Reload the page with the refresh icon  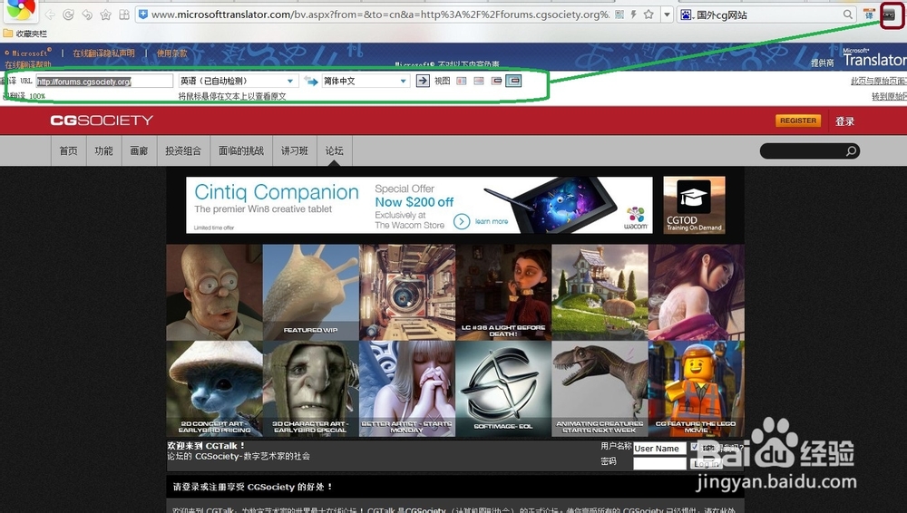(68, 15)
